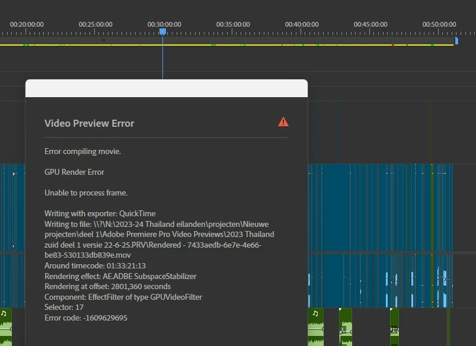Click 'Rendering at offset: 2801,360 seconds'
This screenshot has width=476, height=346.
107,287
